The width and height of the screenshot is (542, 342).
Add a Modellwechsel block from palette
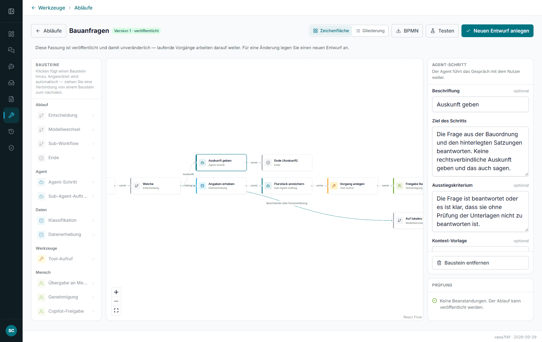66,129
